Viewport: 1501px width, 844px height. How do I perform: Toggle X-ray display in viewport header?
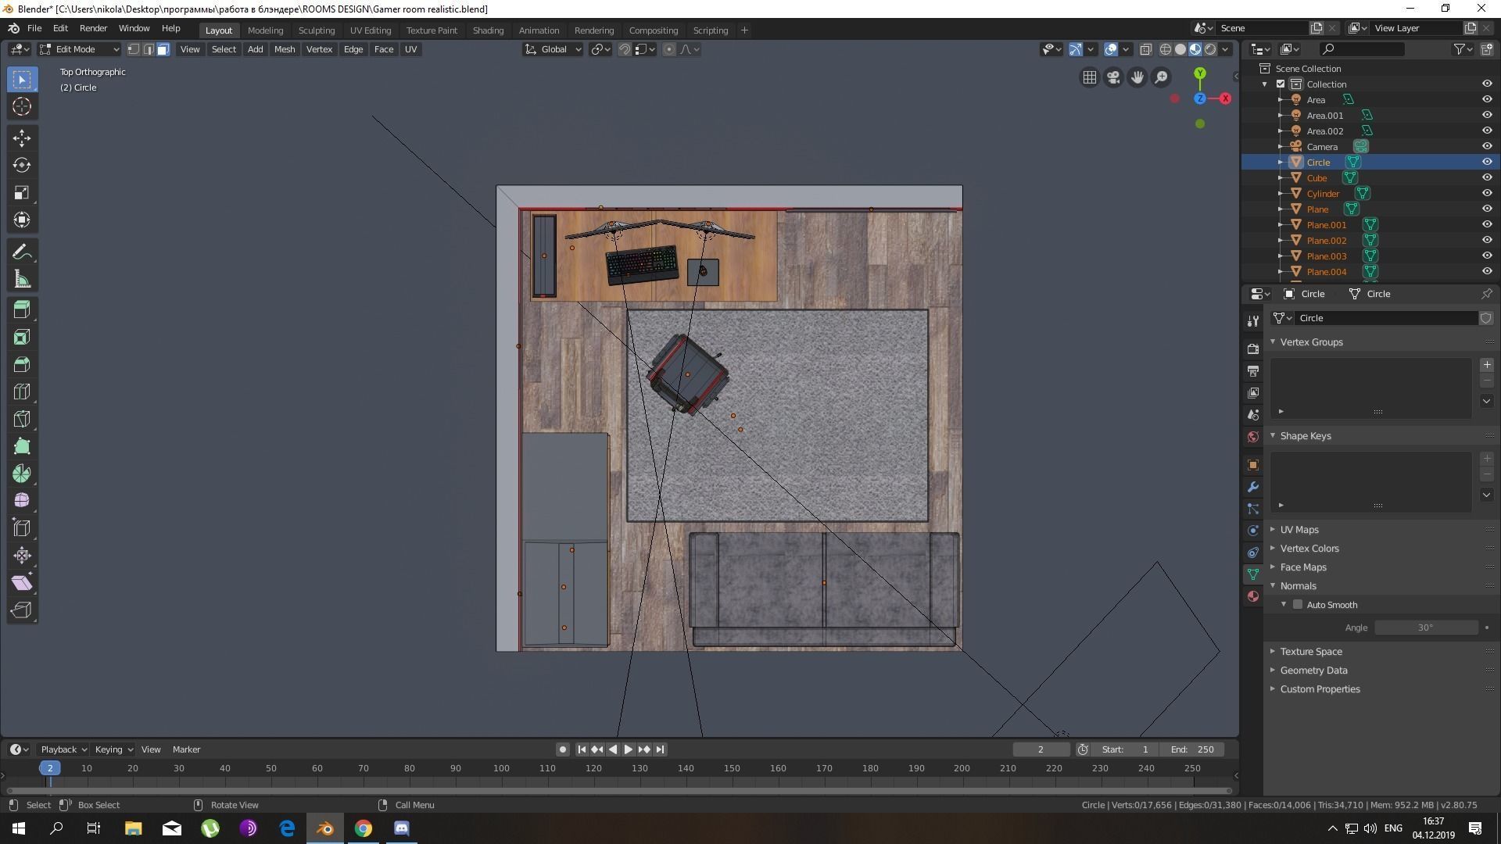[1145, 49]
